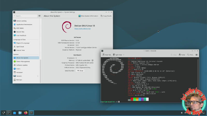Open Dolphin file manager from taskbar
Image resolution: width=207 pixels, height=116 pixels.
pos(20,113)
